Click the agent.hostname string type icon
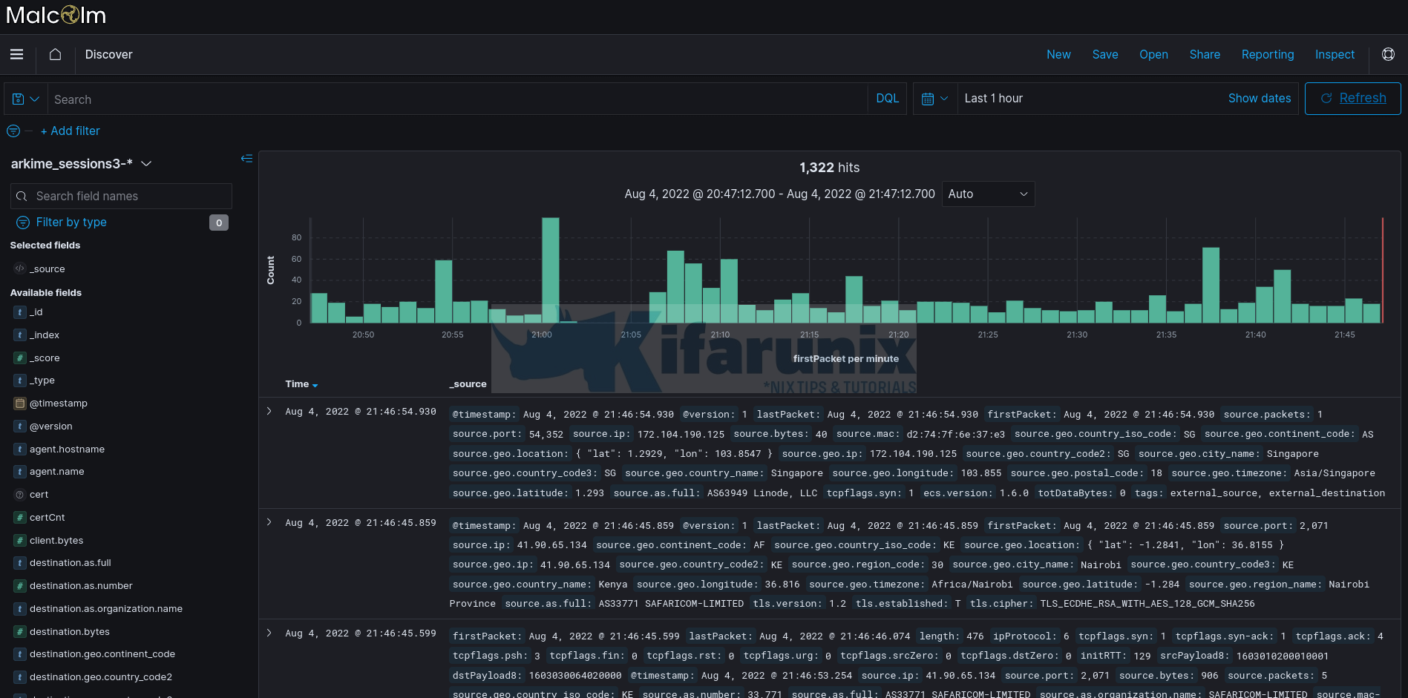The image size is (1408, 698). [20, 450]
